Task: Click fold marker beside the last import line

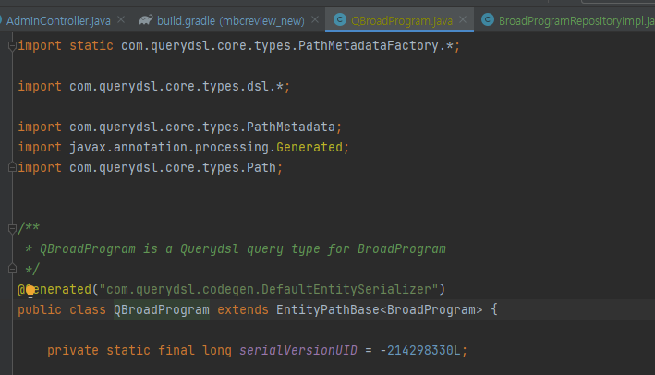Action: [11, 168]
